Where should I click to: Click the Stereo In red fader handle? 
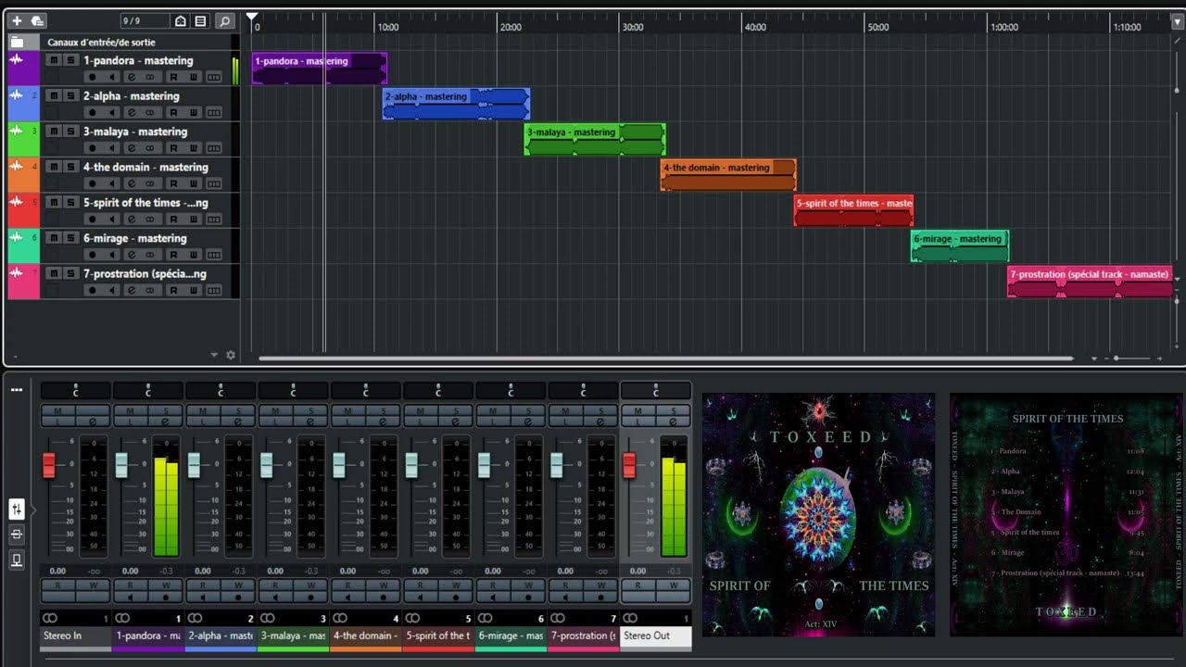pos(49,465)
